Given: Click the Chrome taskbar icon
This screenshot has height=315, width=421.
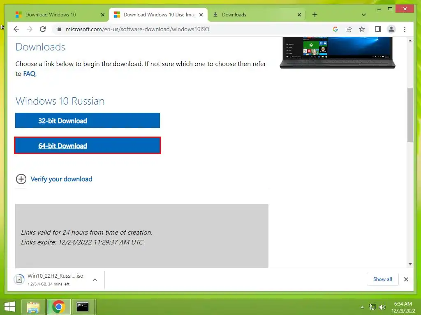Looking at the screenshot, I should pos(58,307).
